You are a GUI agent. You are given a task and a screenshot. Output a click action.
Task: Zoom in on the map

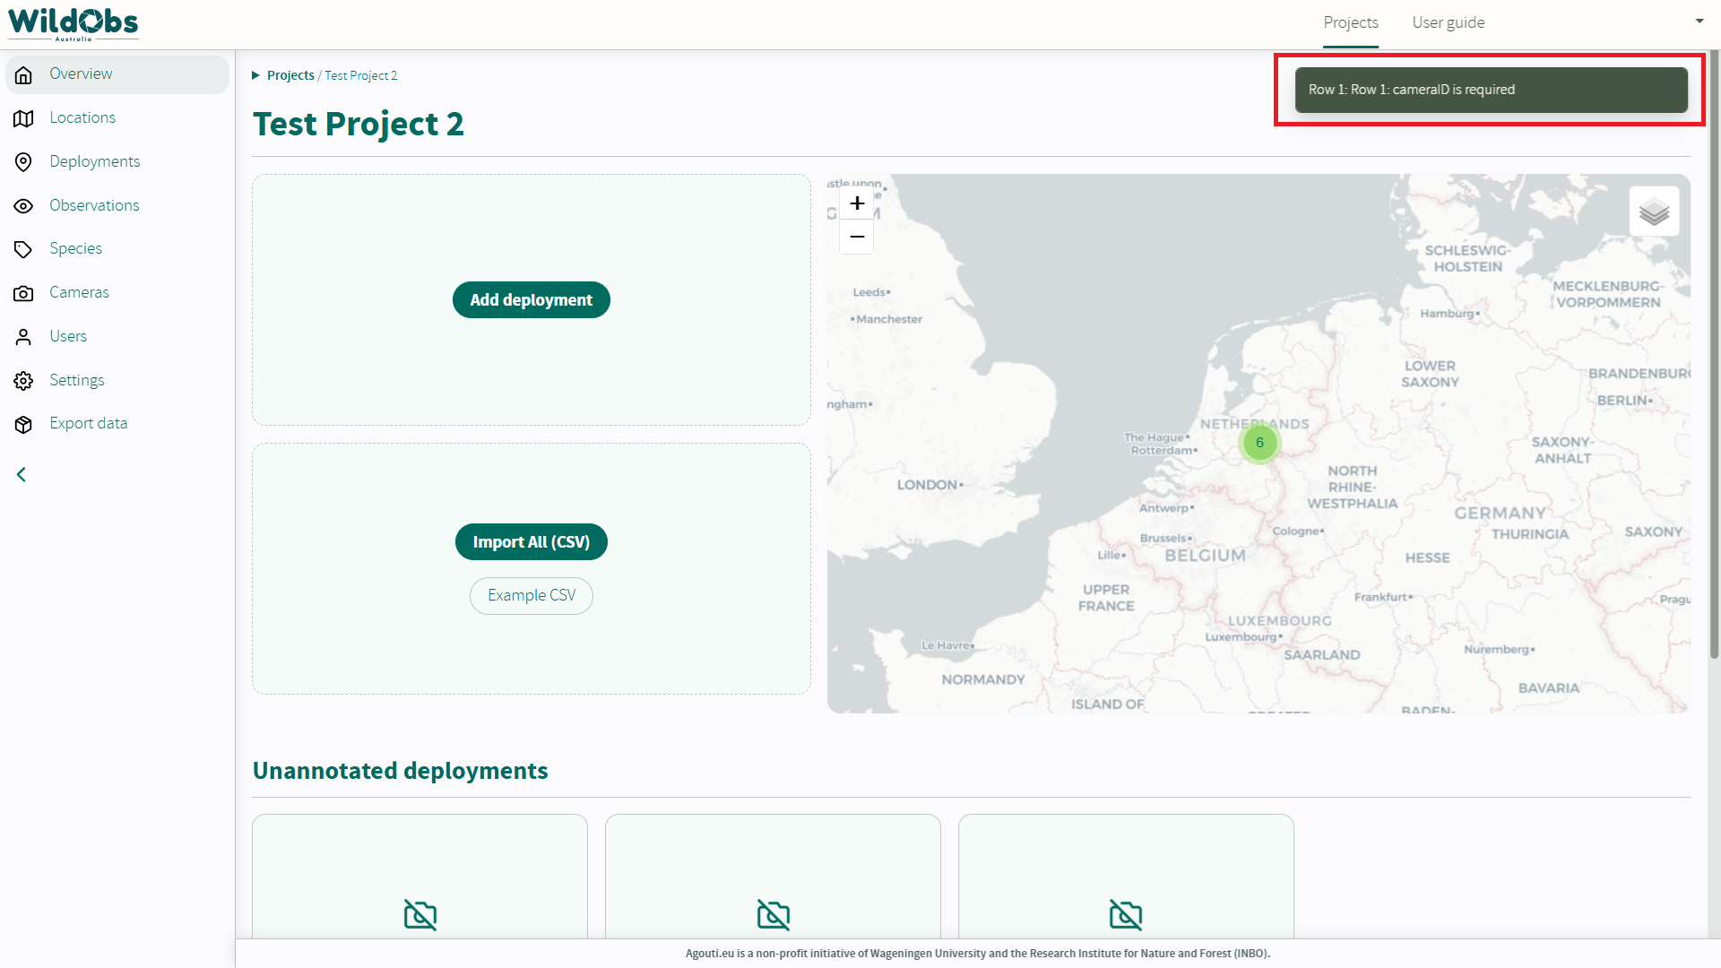857,203
